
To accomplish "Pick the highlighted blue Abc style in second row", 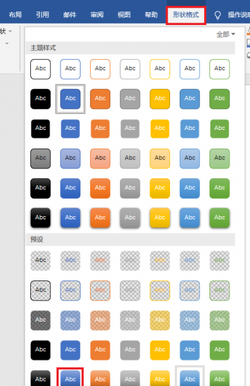I will tap(70, 98).
